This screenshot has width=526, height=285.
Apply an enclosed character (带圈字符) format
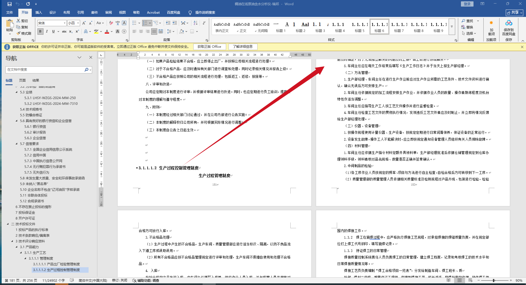[x=124, y=31]
